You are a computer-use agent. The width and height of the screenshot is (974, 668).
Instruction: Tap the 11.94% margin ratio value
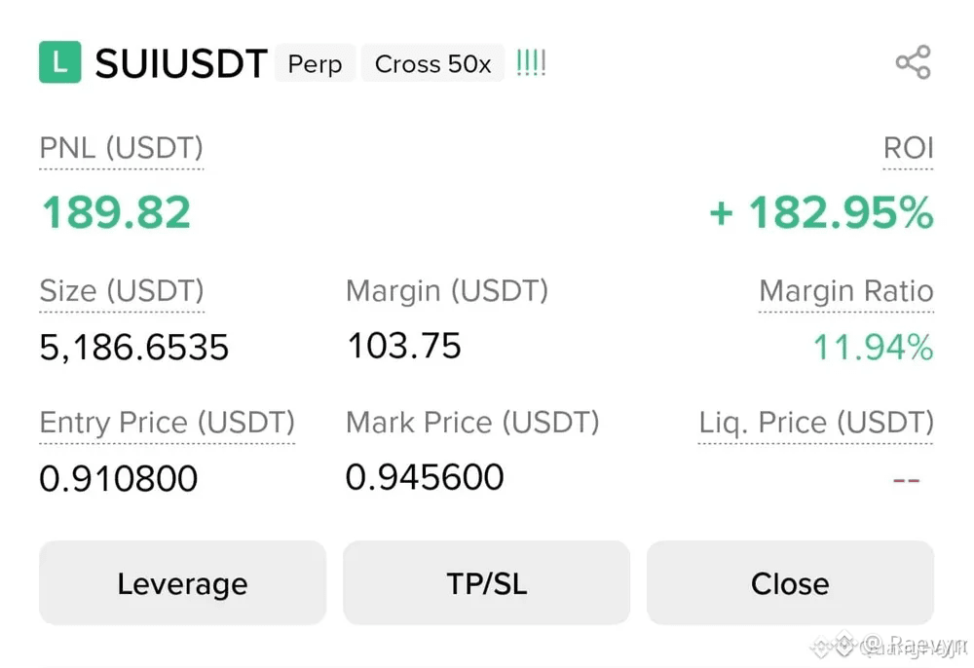874,347
